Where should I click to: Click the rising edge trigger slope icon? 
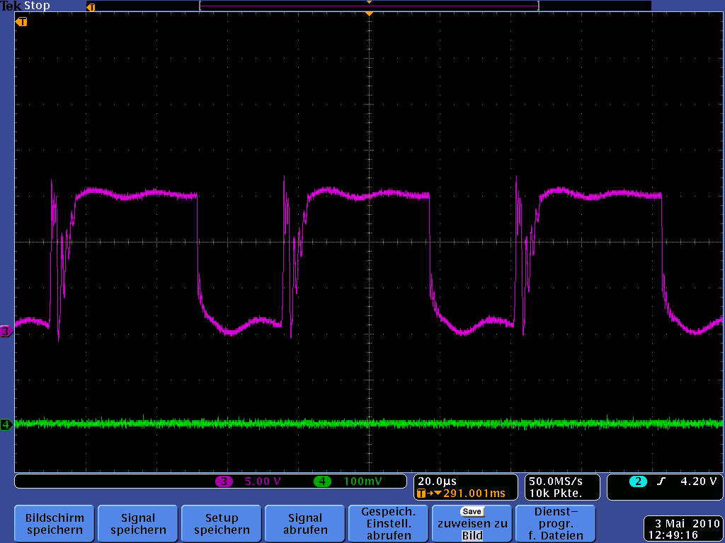[x=661, y=481]
